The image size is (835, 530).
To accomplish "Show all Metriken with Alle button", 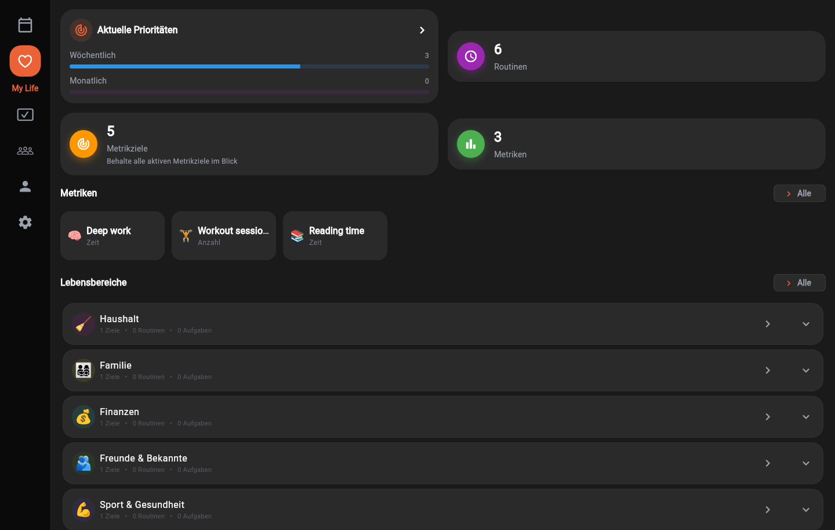I will [799, 193].
